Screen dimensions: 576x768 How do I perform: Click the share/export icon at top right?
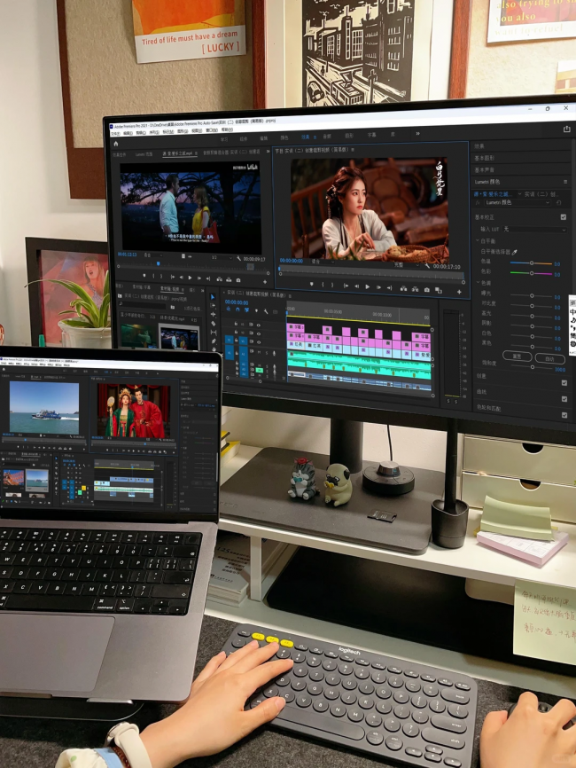point(566,129)
